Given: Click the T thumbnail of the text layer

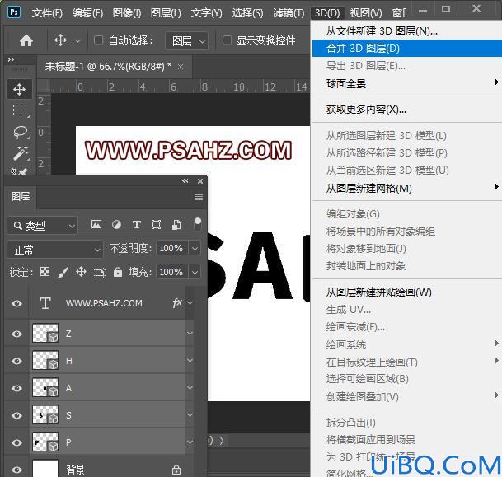Looking at the screenshot, I should click(x=45, y=303).
